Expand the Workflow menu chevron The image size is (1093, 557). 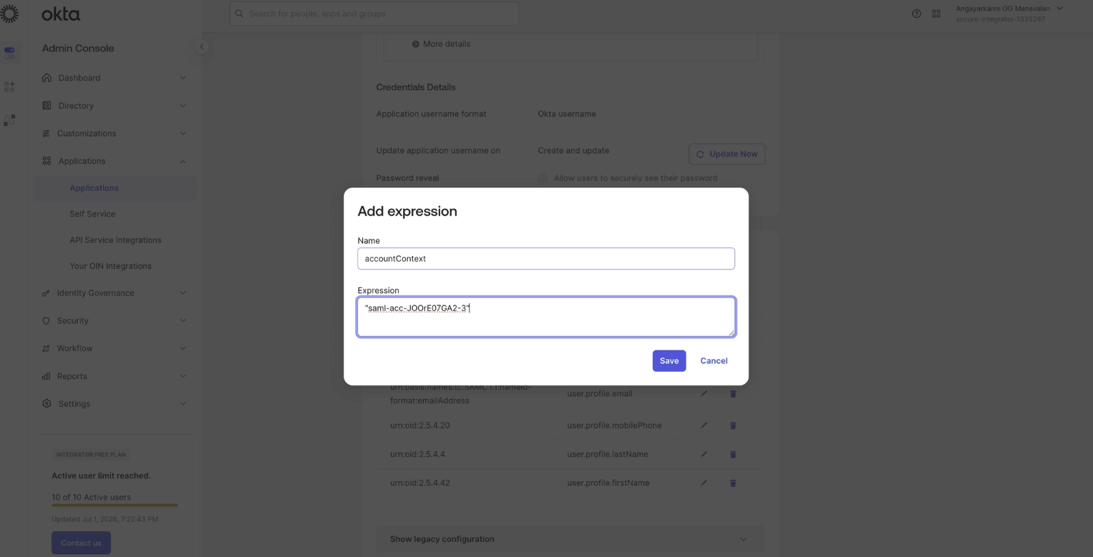click(183, 348)
